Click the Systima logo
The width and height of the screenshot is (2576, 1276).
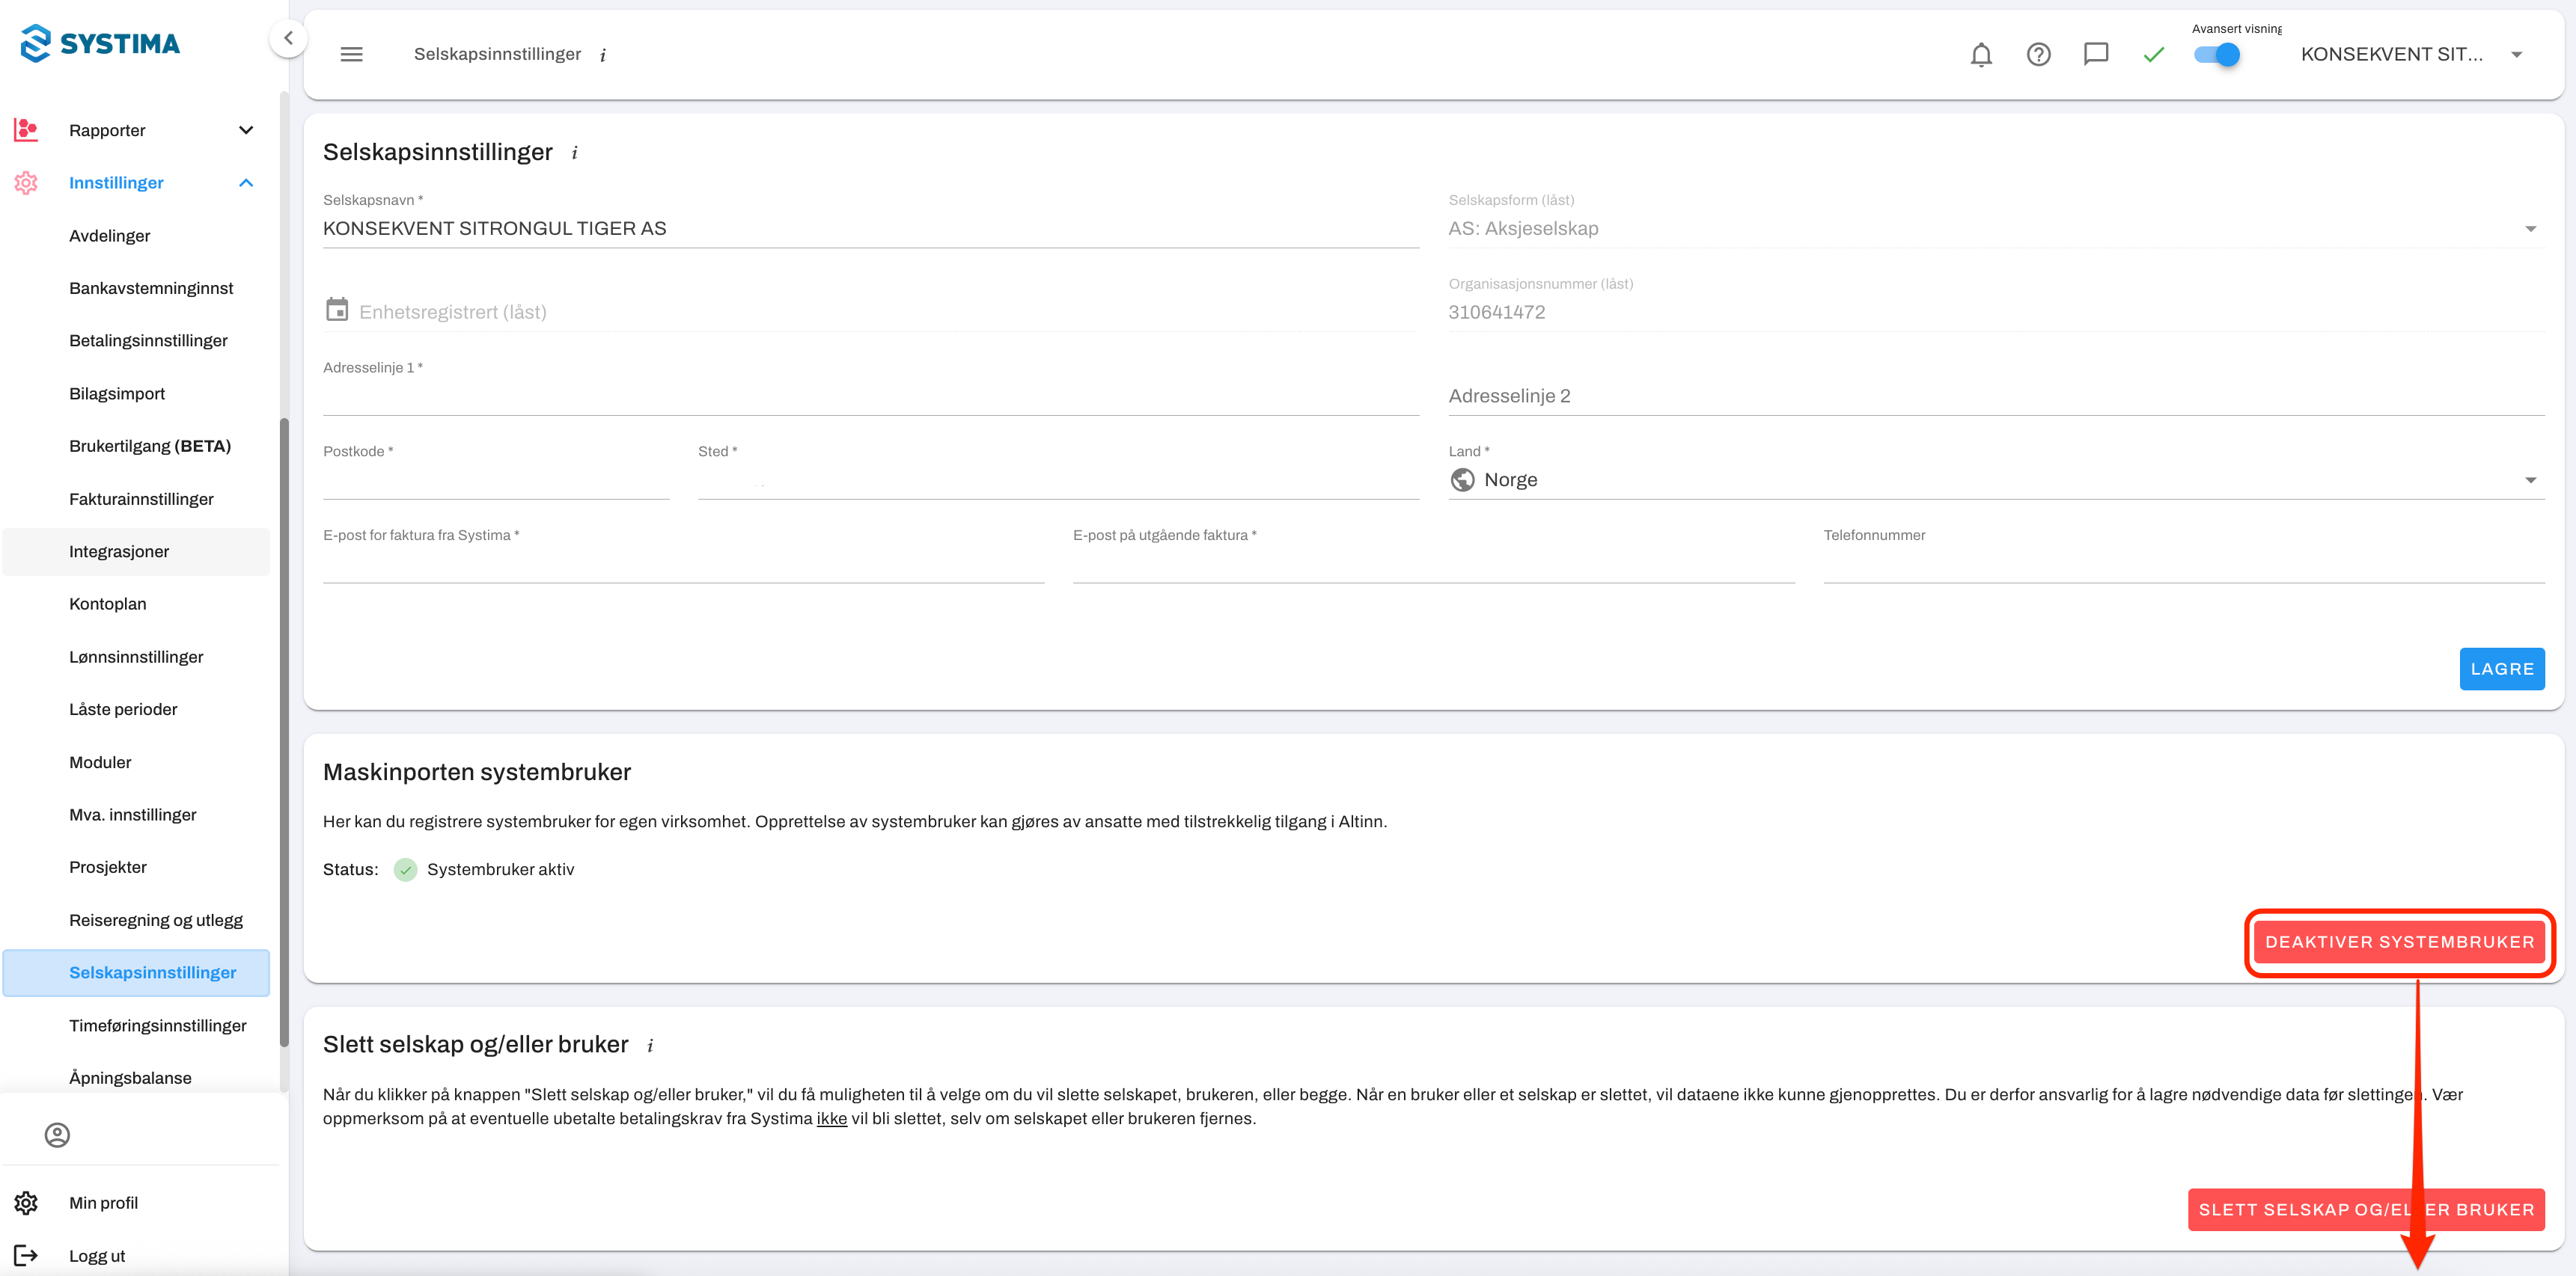(x=100, y=43)
